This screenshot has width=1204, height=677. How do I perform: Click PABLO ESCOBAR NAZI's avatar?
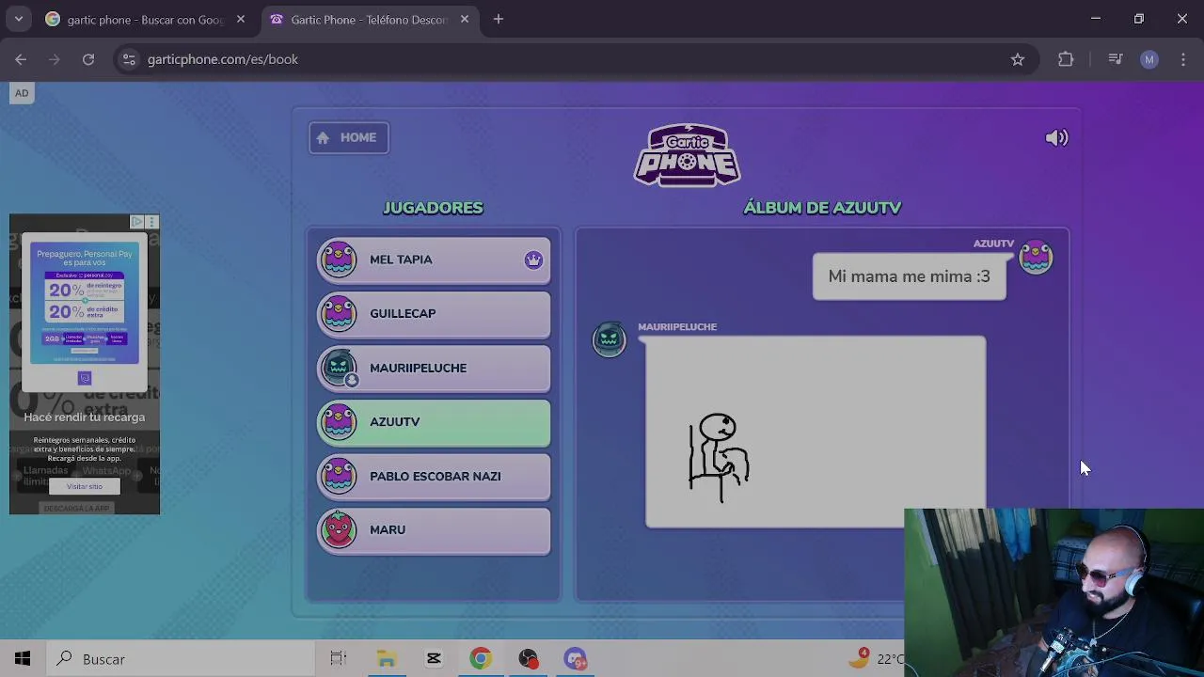339,476
